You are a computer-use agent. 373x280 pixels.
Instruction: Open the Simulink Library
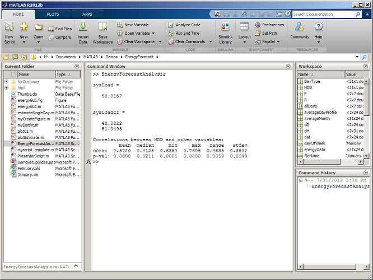click(x=225, y=33)
